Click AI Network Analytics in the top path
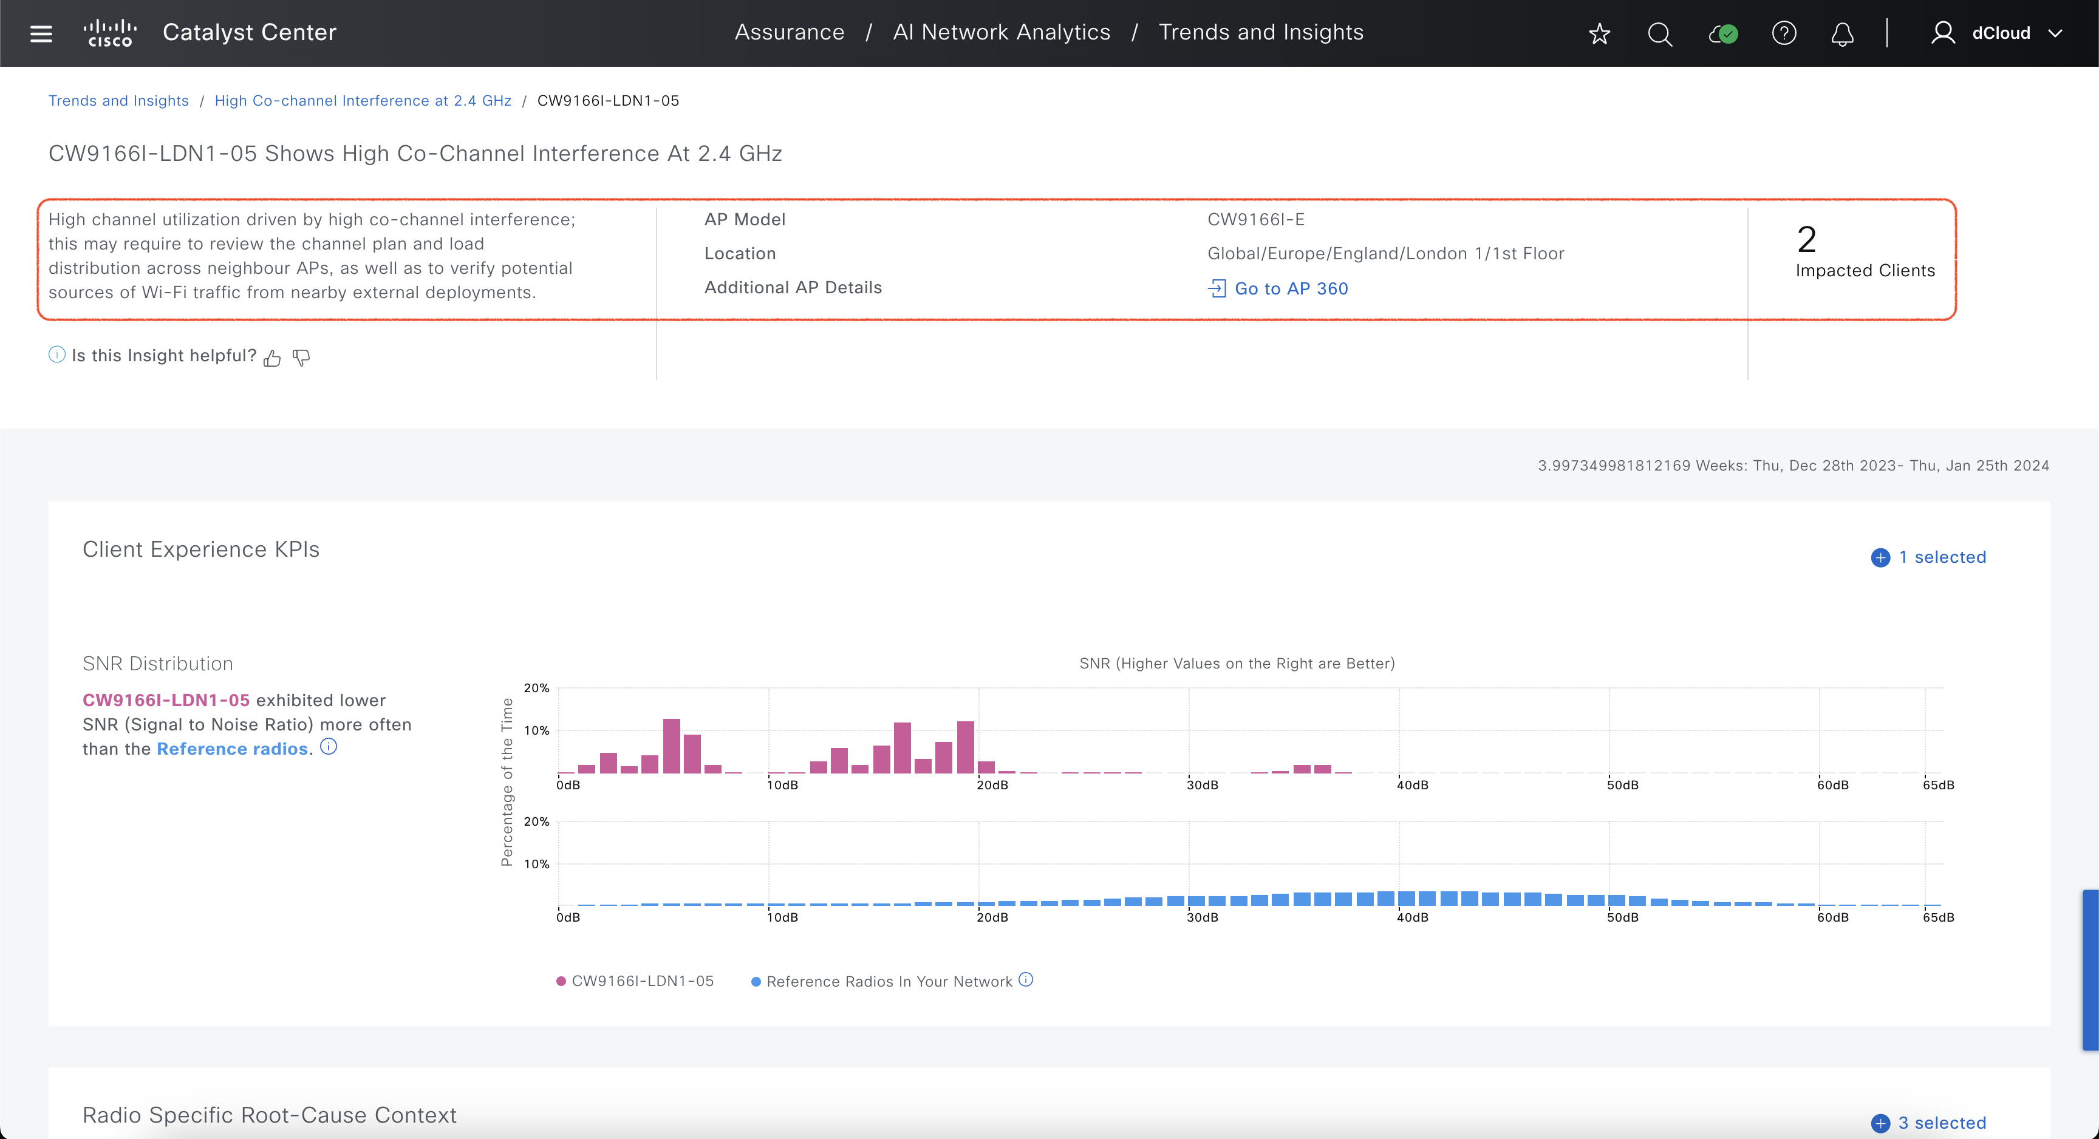Viewport: 2099px width, 1139px height. (1002, 33)
